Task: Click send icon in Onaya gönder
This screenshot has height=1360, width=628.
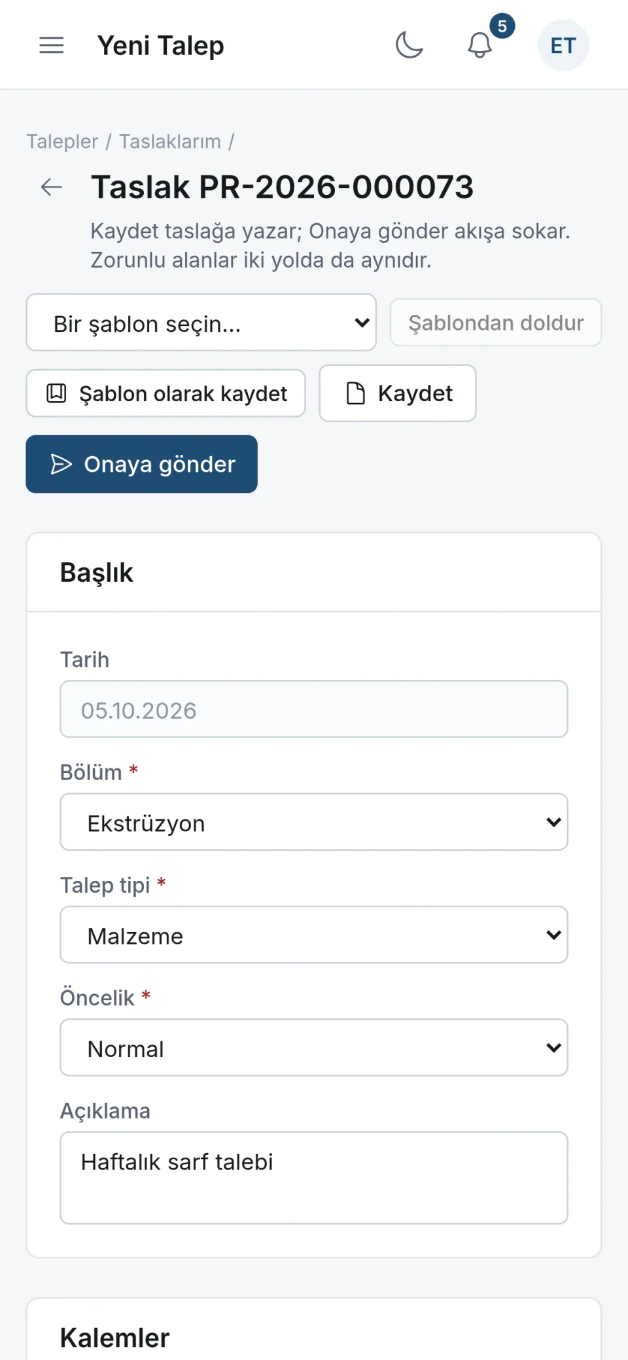Action: tap(61, 464)
